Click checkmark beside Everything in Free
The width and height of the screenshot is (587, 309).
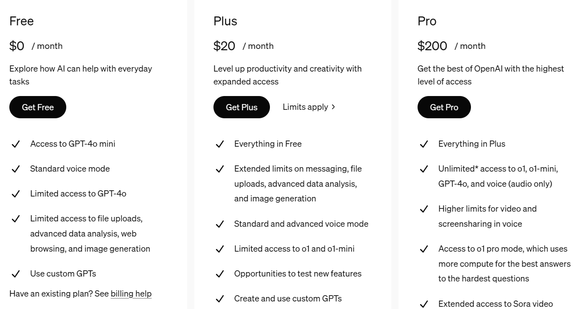pos(220,144)
